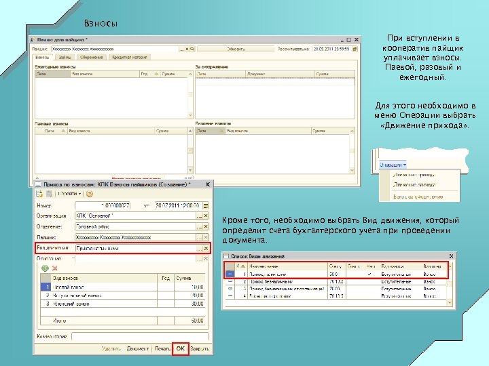Open calendar icon beside Рассчитывать на date
The height and width of the screenshot is (366, 489).
pos(355,49)
